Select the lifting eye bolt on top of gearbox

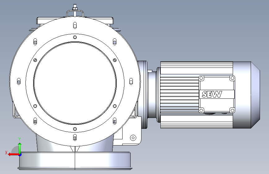[75, 11]
